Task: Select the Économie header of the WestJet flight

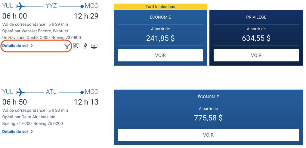Action: coord(160,17)
